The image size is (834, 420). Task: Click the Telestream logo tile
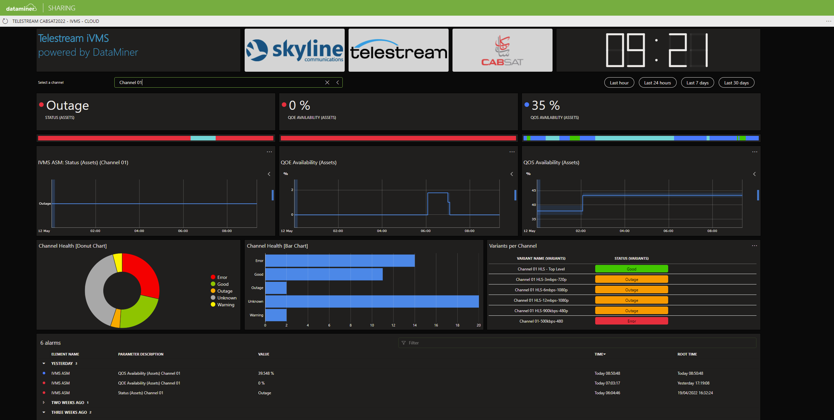[x=398, y=50]
